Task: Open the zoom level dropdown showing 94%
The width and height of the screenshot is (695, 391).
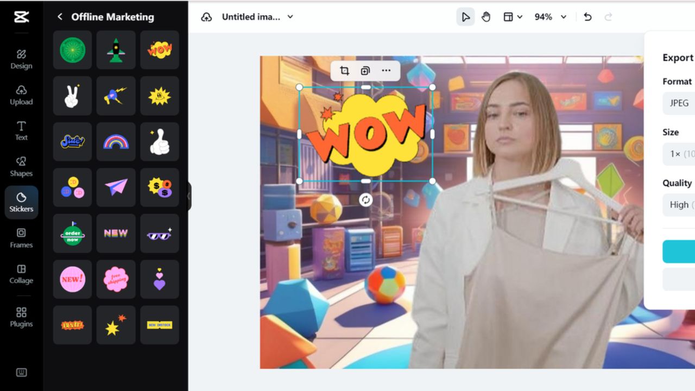Action: (549, 17)
